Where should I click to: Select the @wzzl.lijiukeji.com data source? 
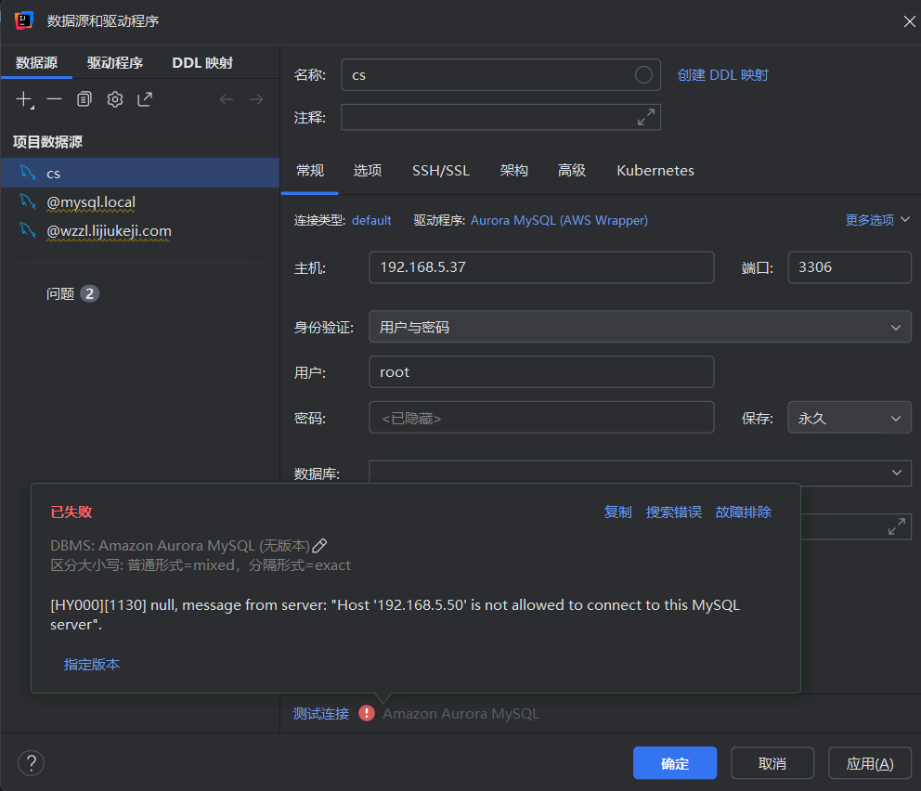tap(140, 231)
